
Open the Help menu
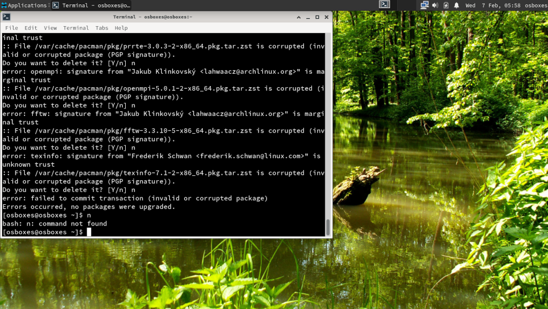pos(121,28)
